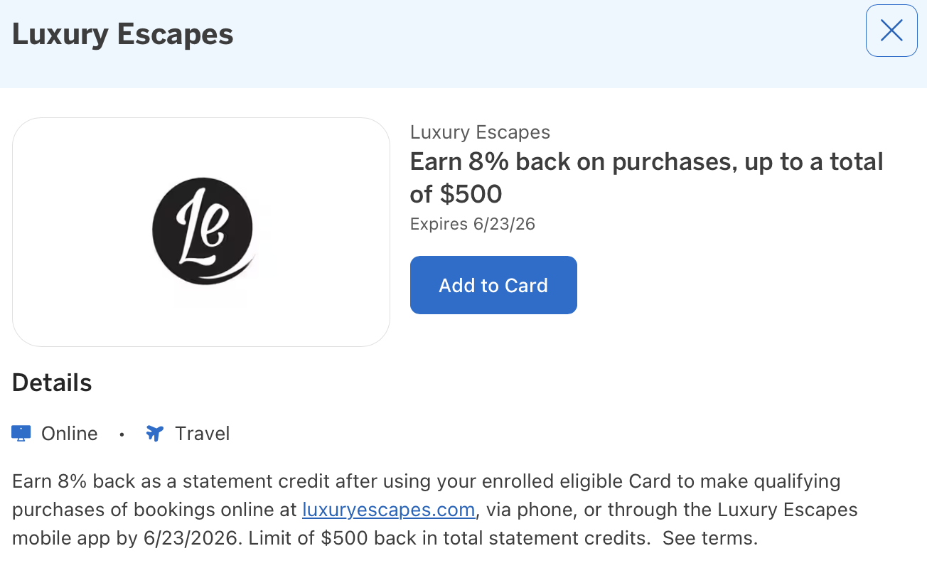
Task: Open the luxuryescapes.com hyperlink
Action: [388, 509]
